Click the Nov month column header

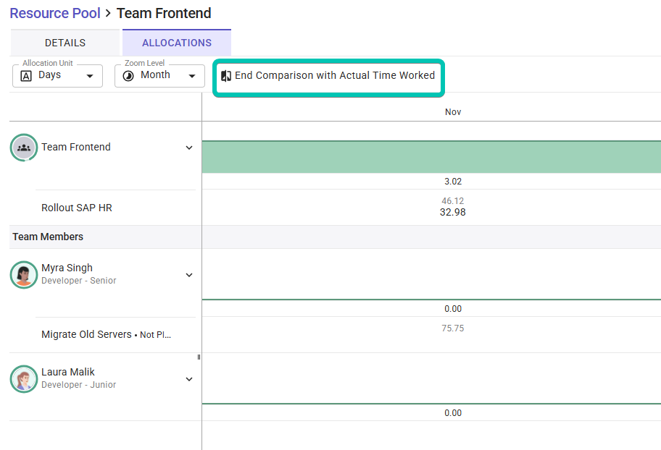(x=453, y=112)
